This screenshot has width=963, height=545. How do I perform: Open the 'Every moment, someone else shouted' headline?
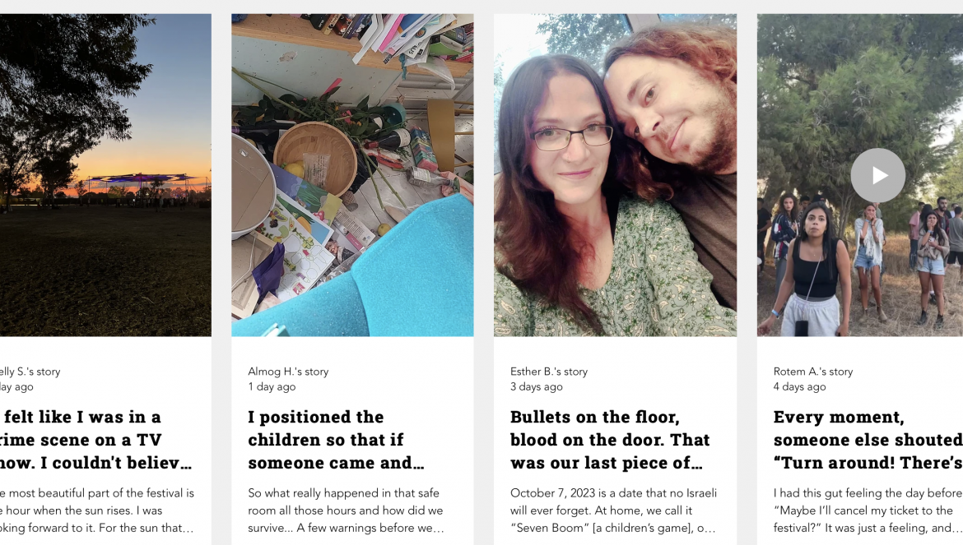click(868, 440)
